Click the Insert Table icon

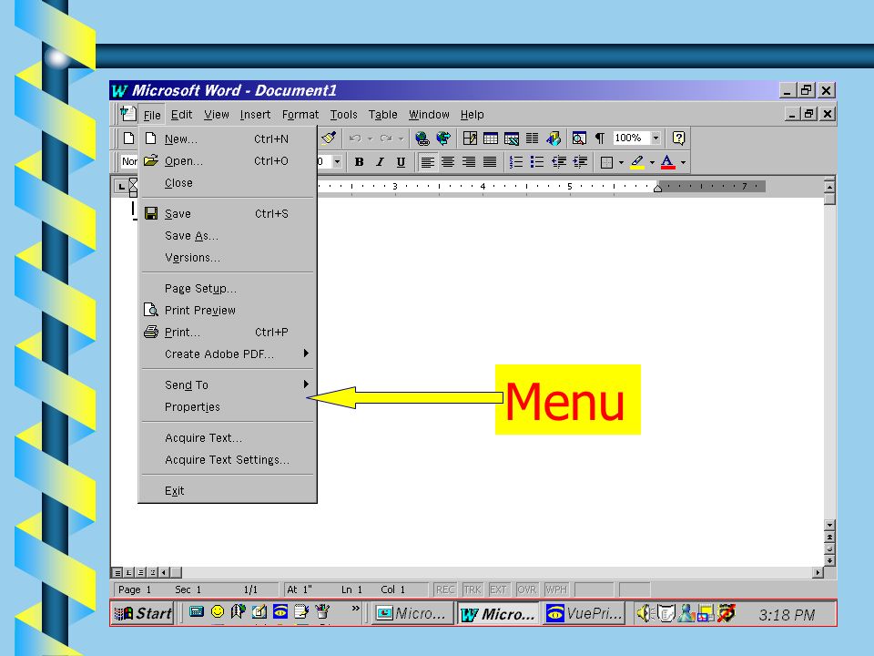(491, 138)
